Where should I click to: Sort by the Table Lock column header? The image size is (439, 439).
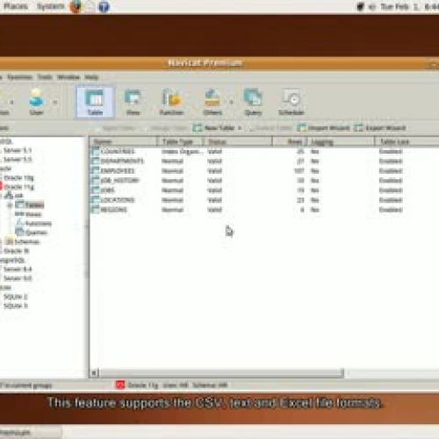tap(407, 141)
